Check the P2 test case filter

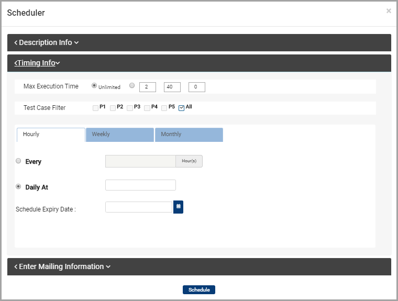(x=113, y=108)
